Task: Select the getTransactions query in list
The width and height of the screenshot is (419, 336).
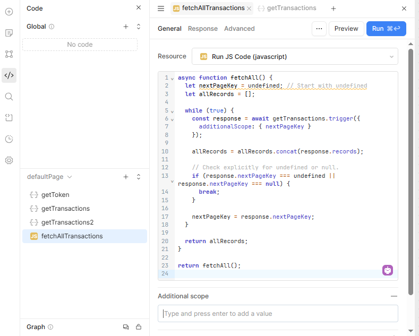Action: [x=85, y=209]
